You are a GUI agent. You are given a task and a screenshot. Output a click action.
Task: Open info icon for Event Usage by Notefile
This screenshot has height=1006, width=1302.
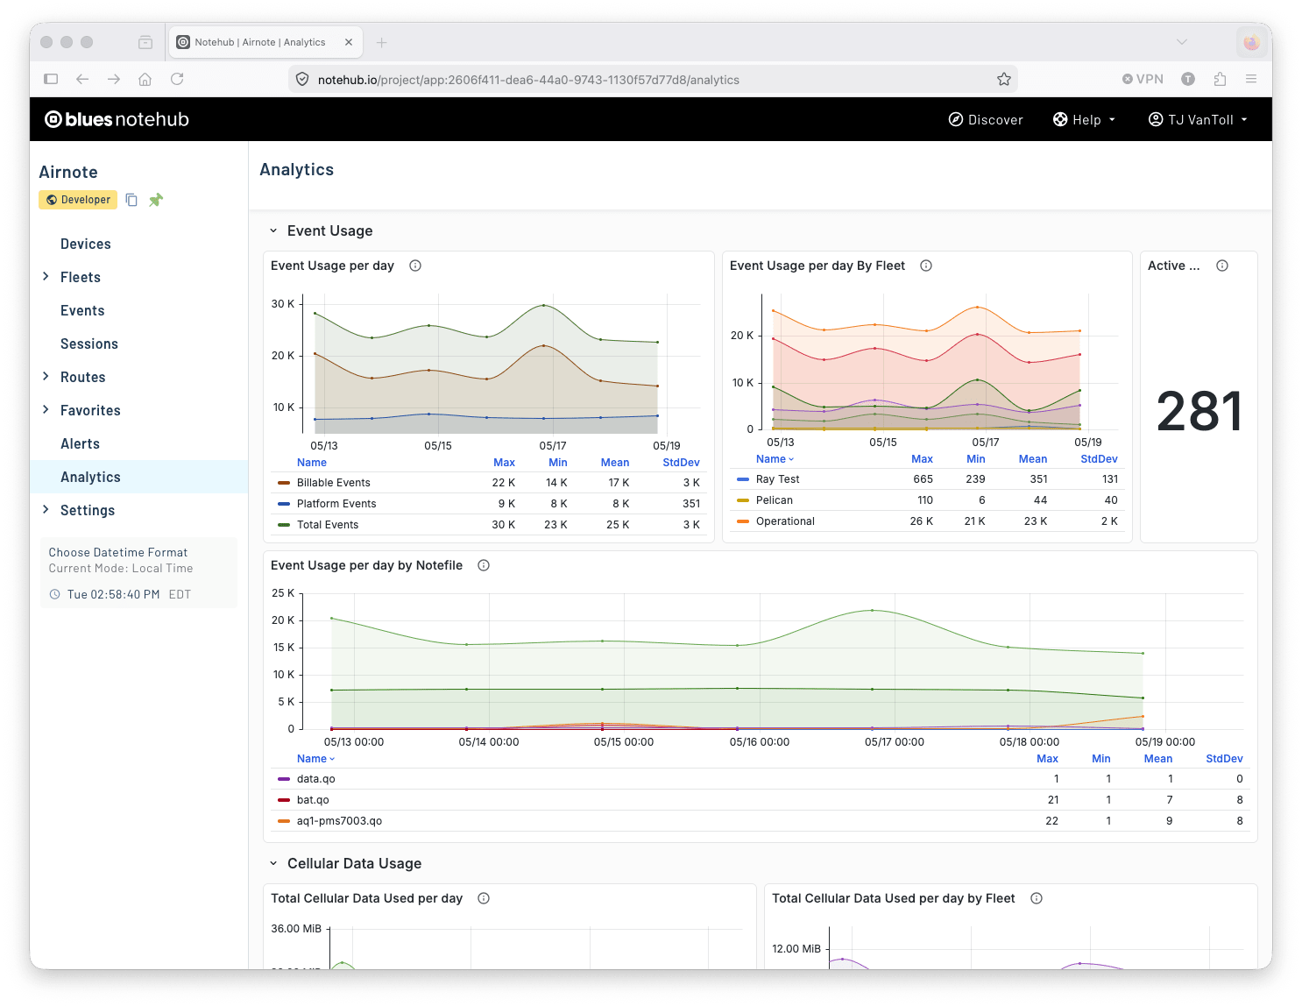tap(484, 565)
